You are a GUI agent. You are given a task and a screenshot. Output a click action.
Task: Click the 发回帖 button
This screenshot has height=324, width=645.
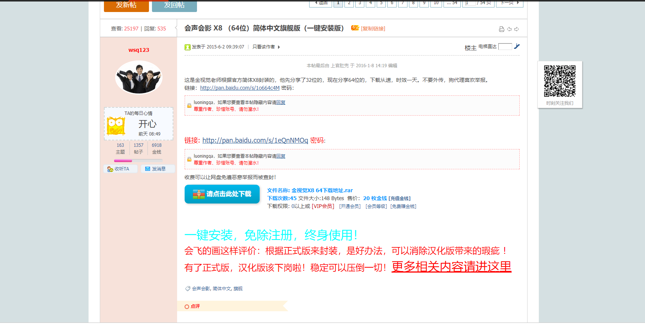(x=174, y=5)
